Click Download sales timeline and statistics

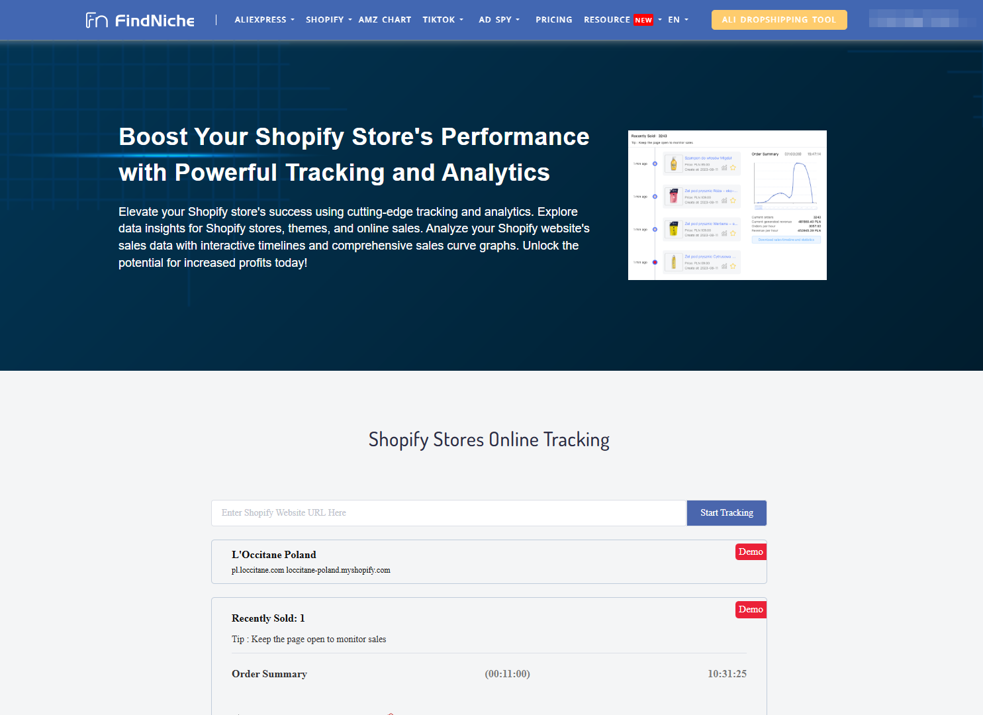(786, 240)
